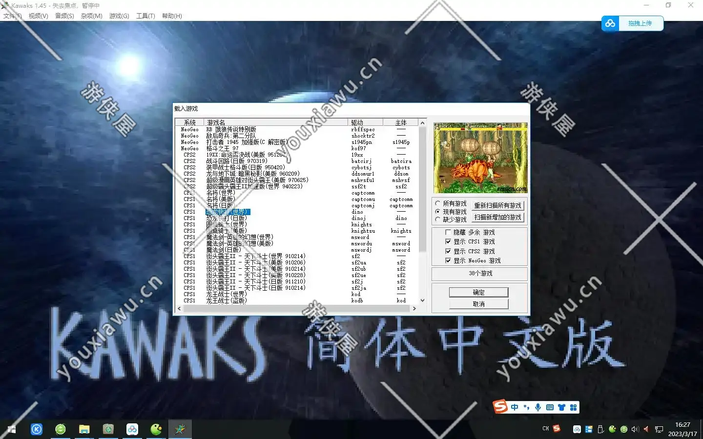Select the 所有游戏 radio button
703x439 pixels.
tap(438, 203)
